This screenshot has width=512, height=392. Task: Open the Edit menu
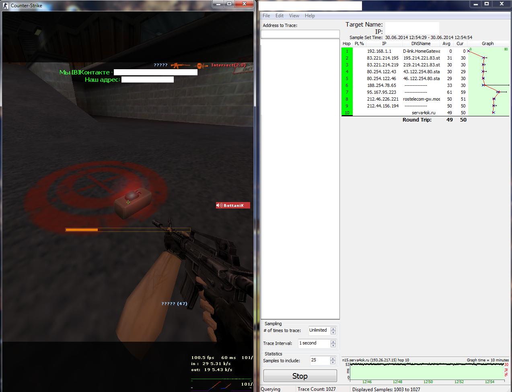[280, 16]
